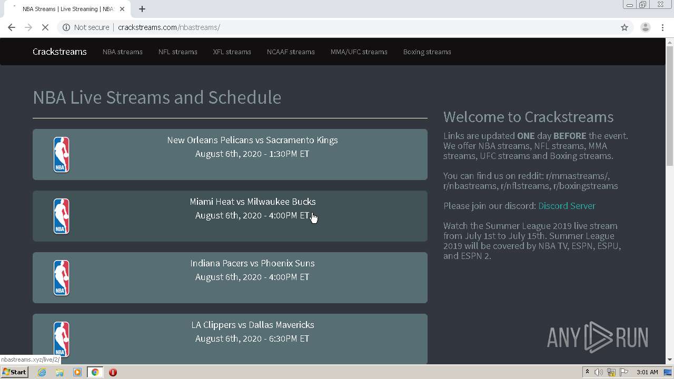Click the page scrollbar down arrow
Screen dimensions: 674x379
[670, 360]
